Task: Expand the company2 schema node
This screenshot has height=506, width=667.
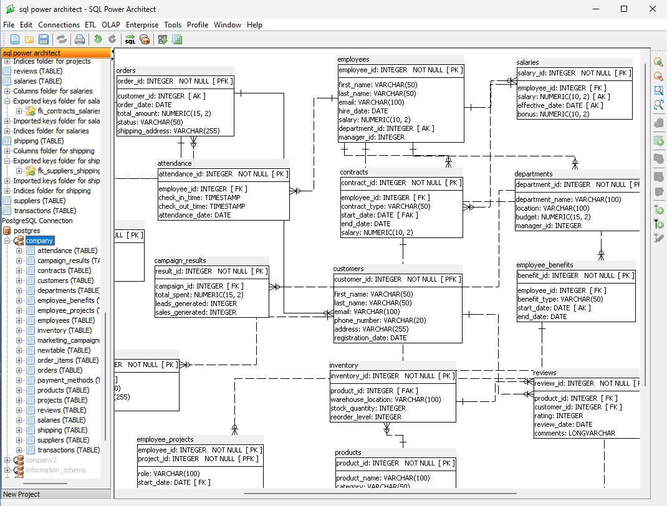Action: coord(7,460)
